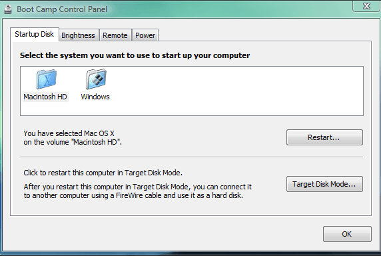Viewport: 381px width, 256px height.
Task: Click the 'Select the system' heading text
Action: (135, 55)
